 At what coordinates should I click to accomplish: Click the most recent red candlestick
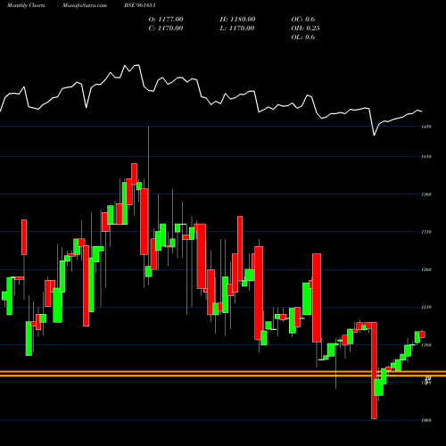(x=422, y=334)
